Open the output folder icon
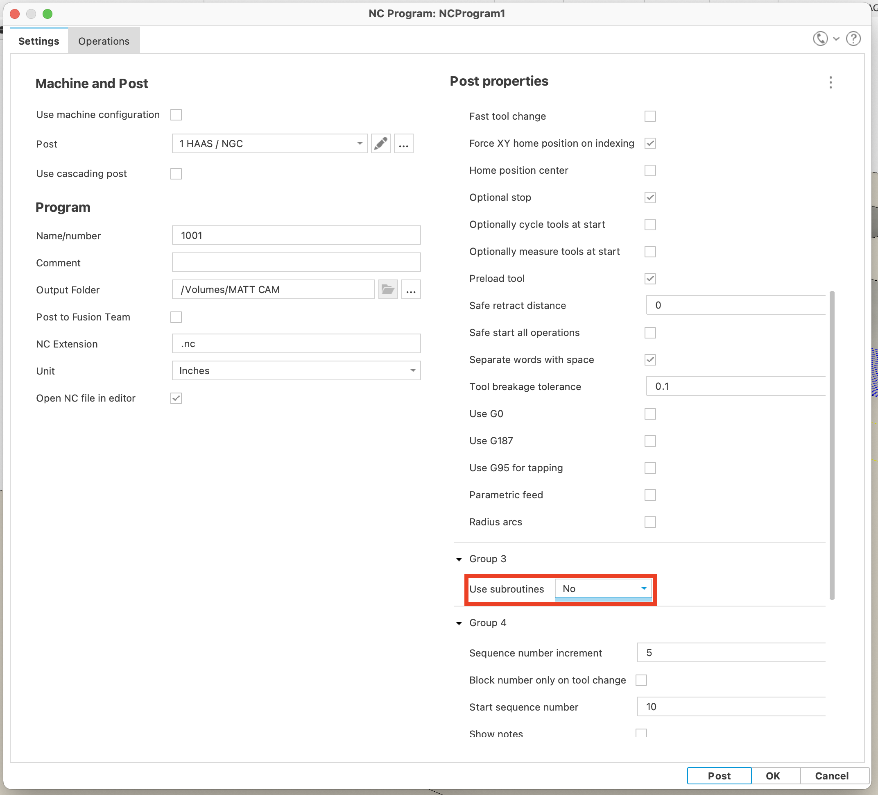This screenshot has height=795, width=878. (388, 289)
